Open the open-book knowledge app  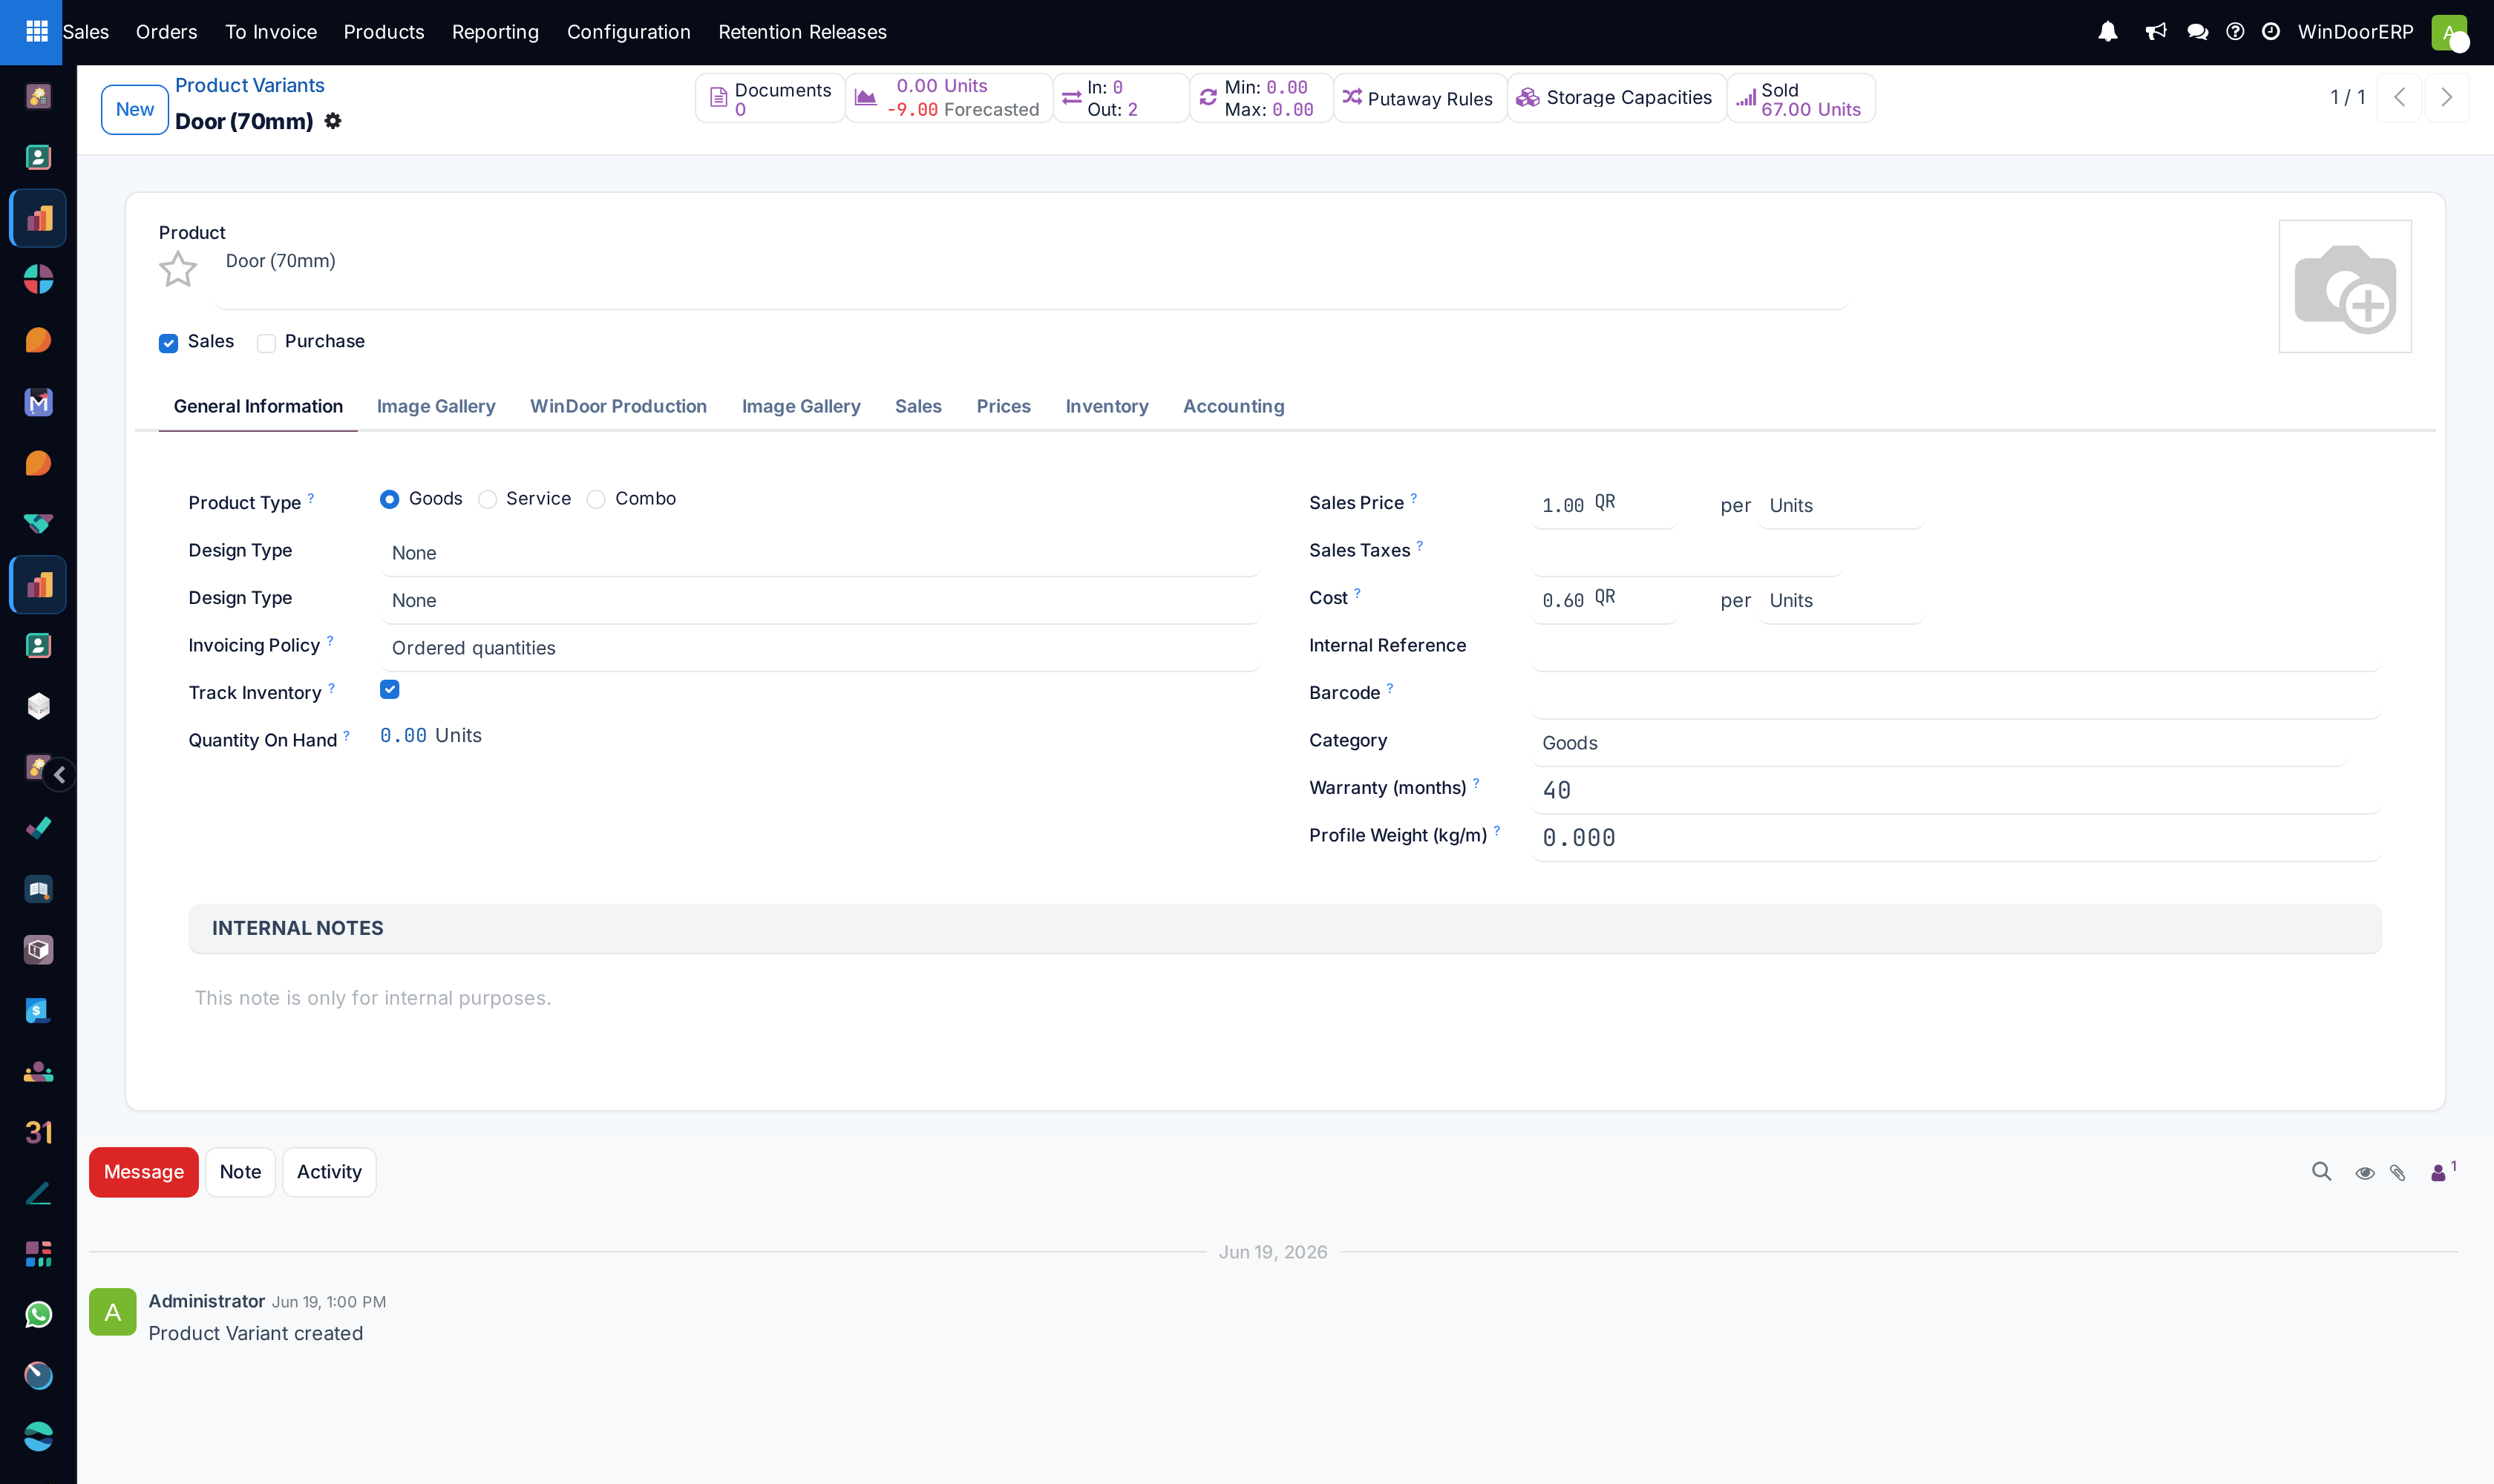(38, 889)
